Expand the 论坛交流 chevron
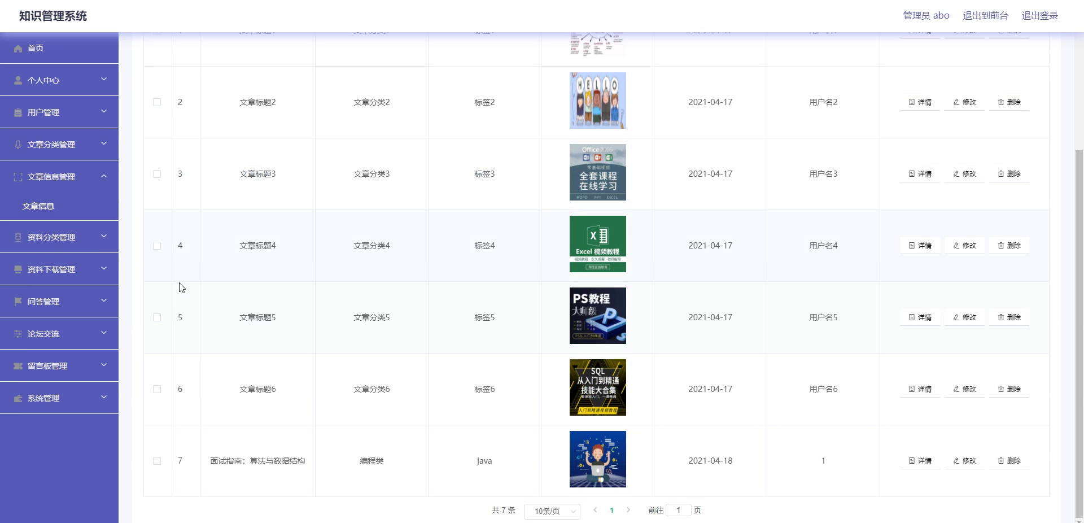 click(x=104, y=333)
